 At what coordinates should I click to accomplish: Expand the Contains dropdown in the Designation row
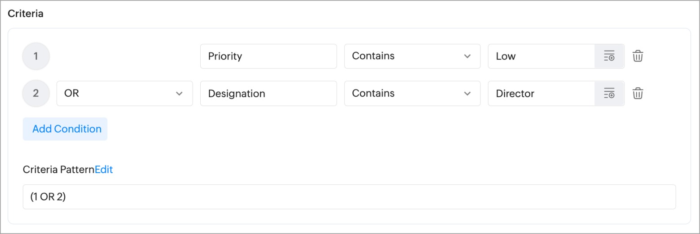point(412,94)
